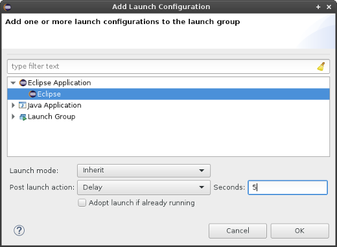
Task: Collapse the Eclipse Application tree node
Action: (13, 83)
